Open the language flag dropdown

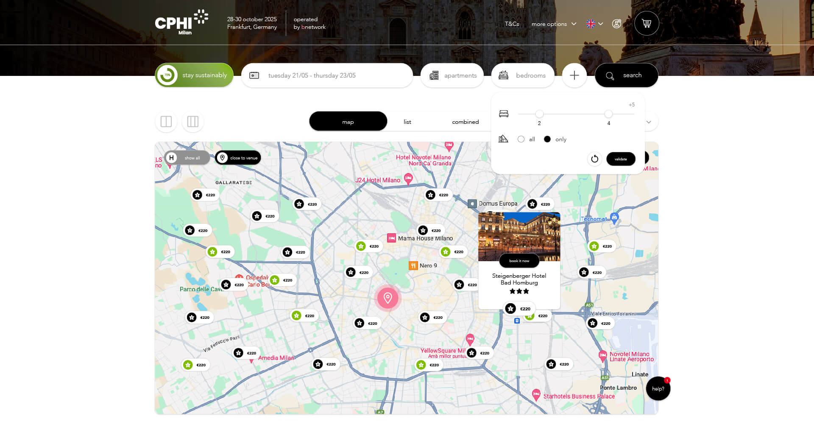click(x=594, y=24)
